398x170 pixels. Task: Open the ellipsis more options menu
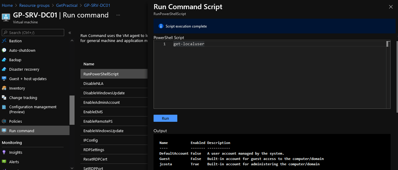[118, 15]
